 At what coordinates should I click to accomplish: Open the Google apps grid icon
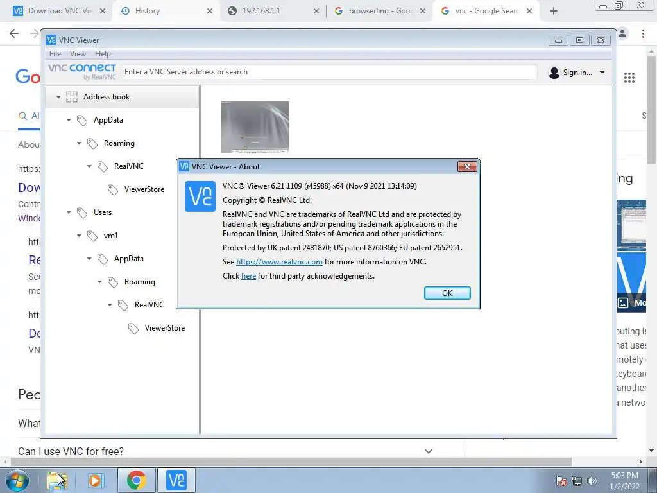point(629,78)
